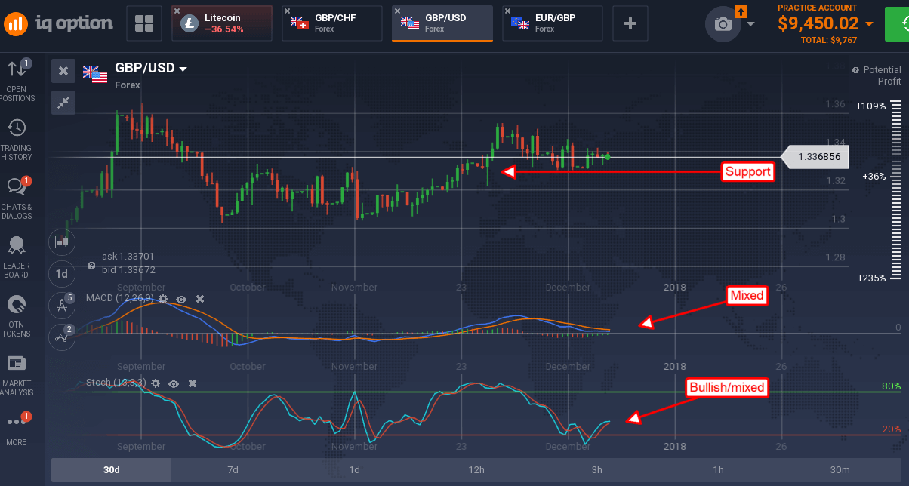Collapse the chart with the shrink arrows icon
The height and width of the screenshot is (486, 909).
tap(63, 102)
